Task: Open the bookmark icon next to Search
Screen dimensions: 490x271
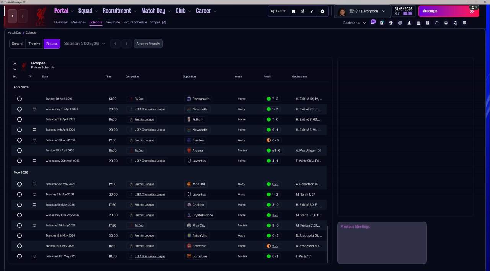Action: coord(294,11)
